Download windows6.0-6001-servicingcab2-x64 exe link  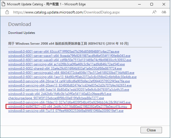71,73
